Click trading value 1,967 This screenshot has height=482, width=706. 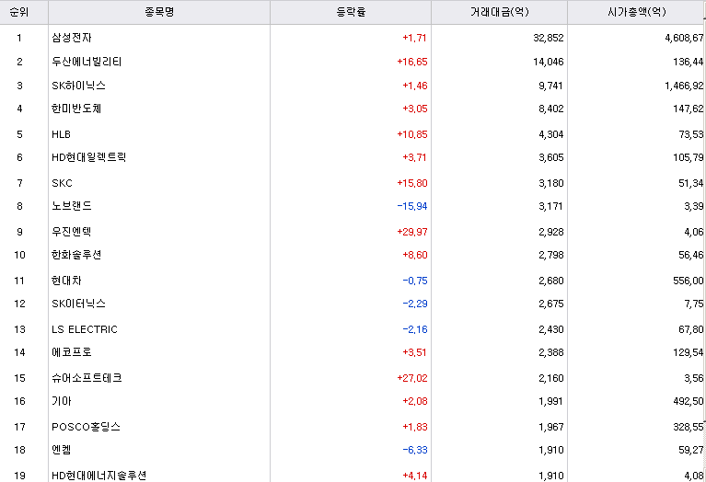coord(550,426)
